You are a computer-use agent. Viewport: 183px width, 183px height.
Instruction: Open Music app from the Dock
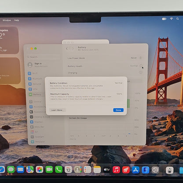(116, 170)
